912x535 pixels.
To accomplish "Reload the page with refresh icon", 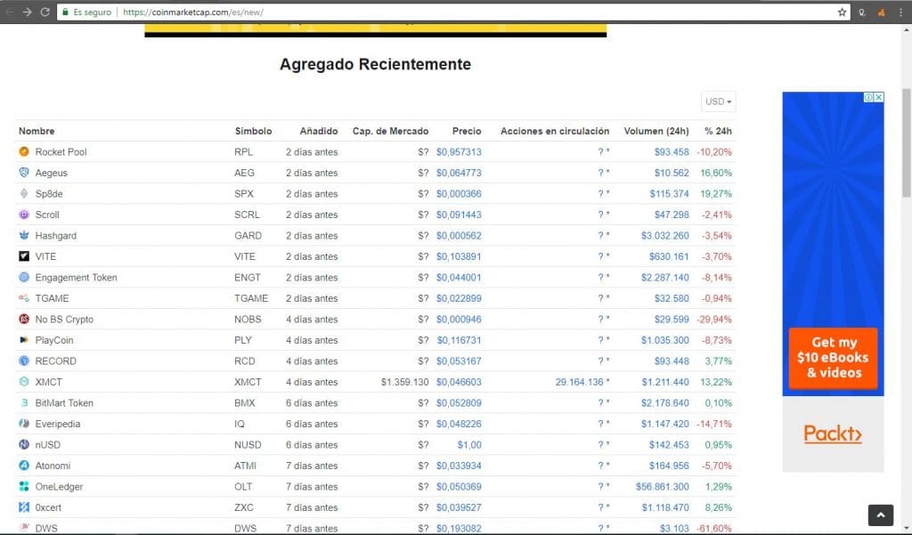I will (45, 12).
